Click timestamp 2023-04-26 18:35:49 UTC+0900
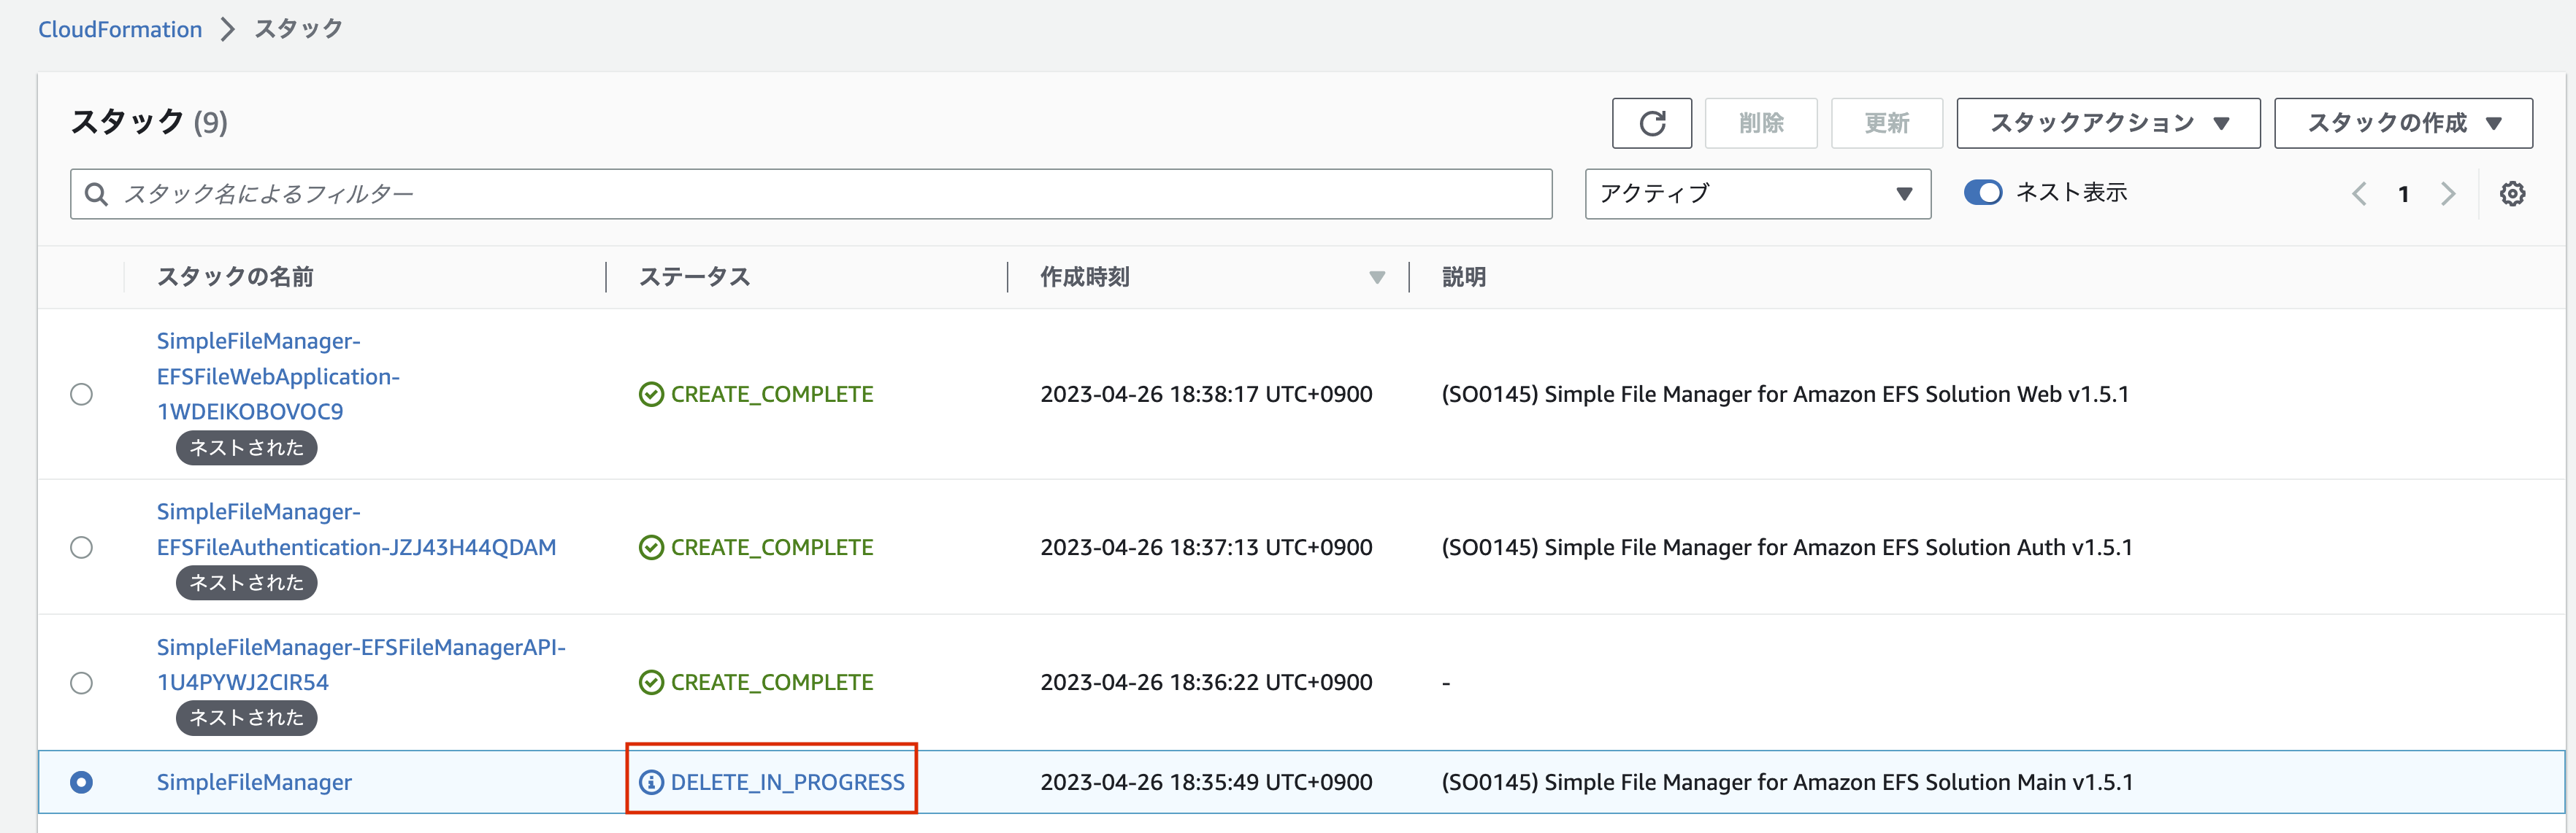The width and height of the screenshot is (2576, 833). tap(1206, 782)
